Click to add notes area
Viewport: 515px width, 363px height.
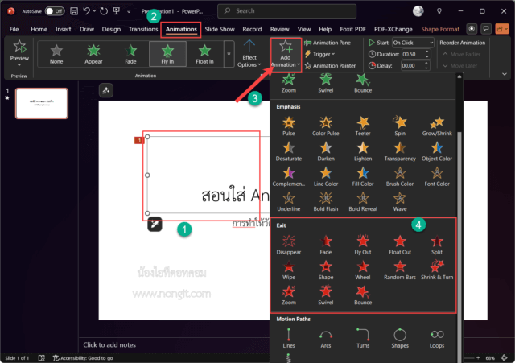click(109, 345)
